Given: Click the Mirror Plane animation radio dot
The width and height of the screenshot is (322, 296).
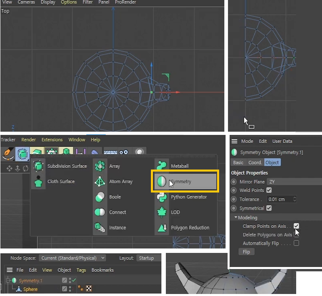Looking at the screenshot, I should 234,182.
